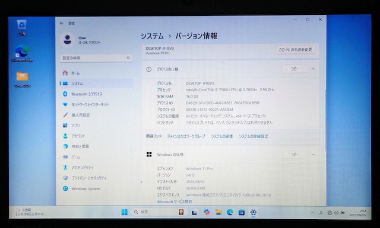The width and height of the screenshot is (380, 228).
Task: Open アプリ settings
Action: (x=96, y=125)
